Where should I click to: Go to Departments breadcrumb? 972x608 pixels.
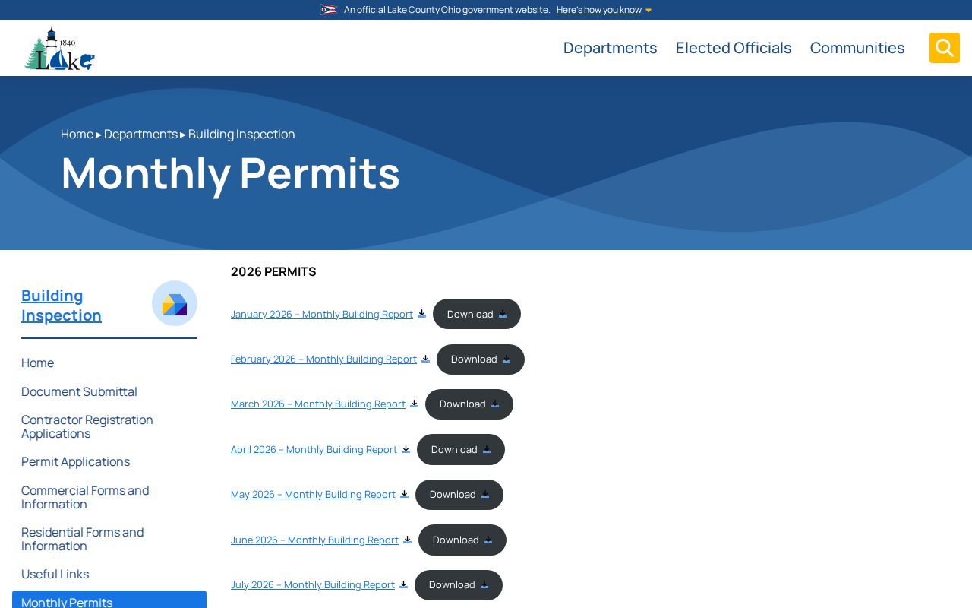(x=140, y=134)
